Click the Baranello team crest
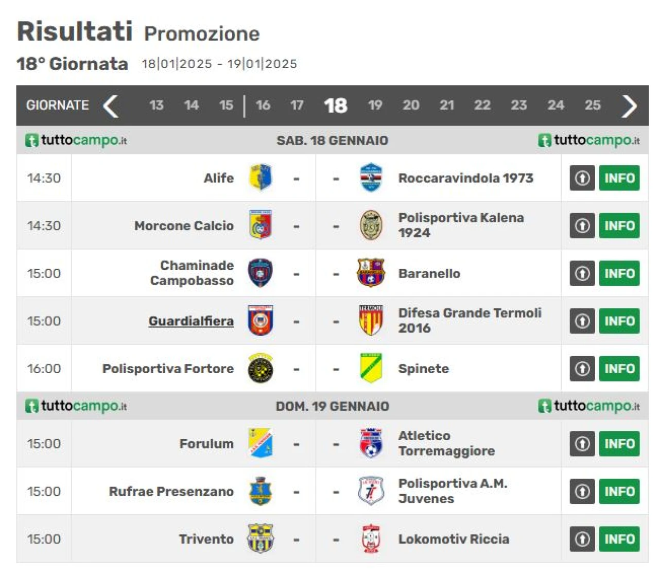Viewport: 659px width, 574px height. (371, 273)
